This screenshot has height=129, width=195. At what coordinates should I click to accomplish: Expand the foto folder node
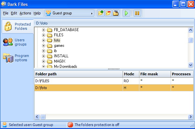click(x=43, y=40)
